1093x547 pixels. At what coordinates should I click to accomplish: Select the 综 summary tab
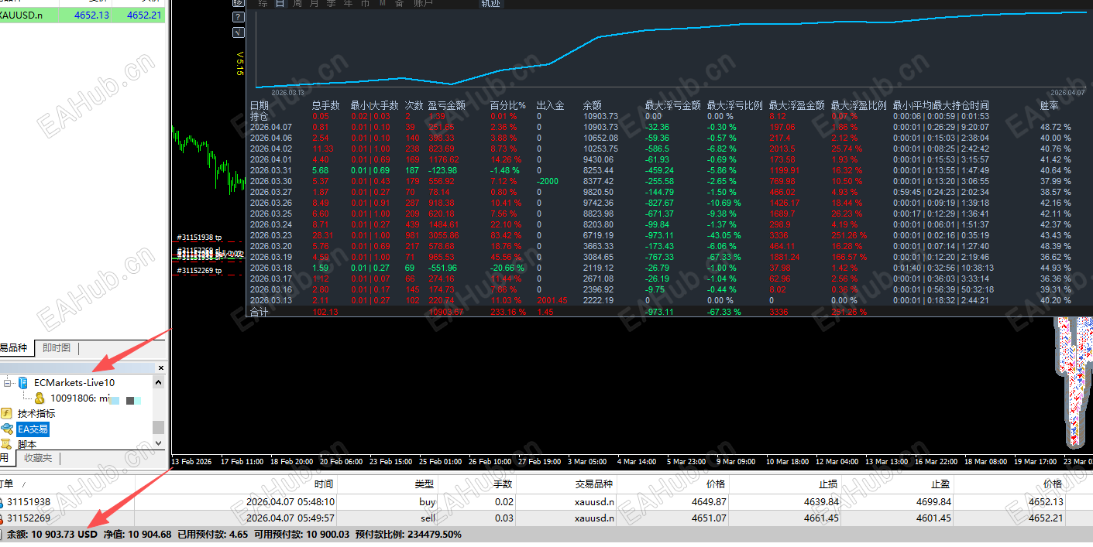pyautogui.click(x=263, y=4)
